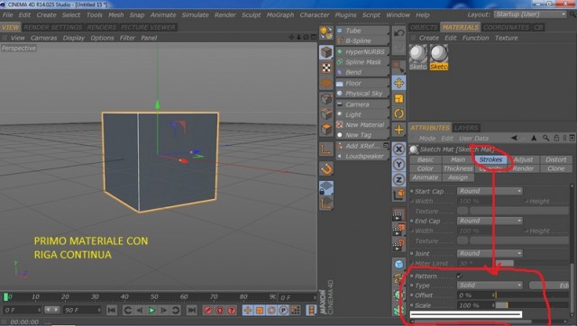Open the MoGraph menu
The width and height of the screenshot is (577, 326).
pos(280,15)
